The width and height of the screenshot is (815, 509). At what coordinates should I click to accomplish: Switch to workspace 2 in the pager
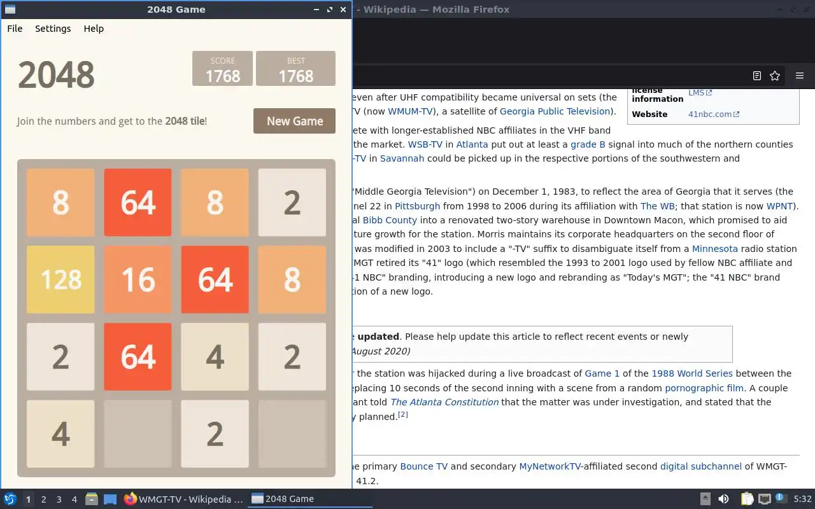point(43,499)
